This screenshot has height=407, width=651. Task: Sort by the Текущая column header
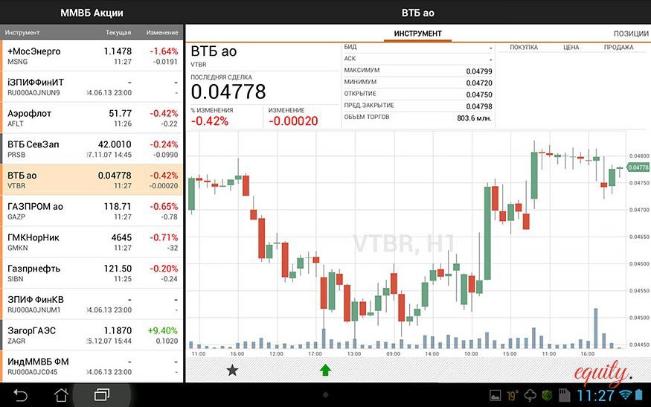point(118,33)
